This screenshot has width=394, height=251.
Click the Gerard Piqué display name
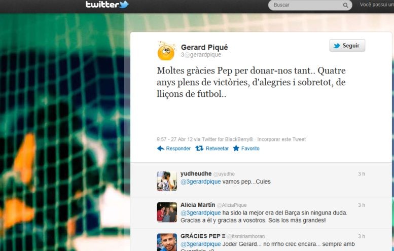click(x=204, y=47)
